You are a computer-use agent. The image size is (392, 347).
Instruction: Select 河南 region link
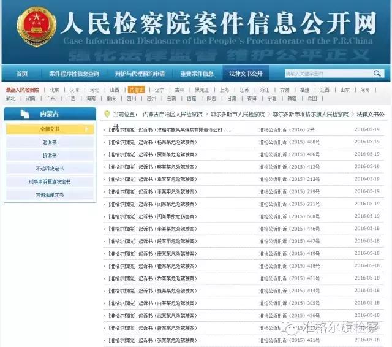click(365, 90)
